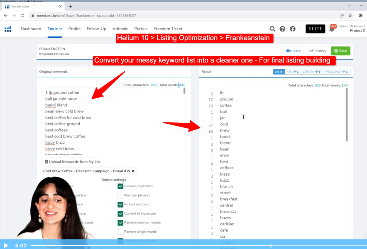This screenshot has width=367, height=249.
Task: Open the help question mark icon
Action: (x=282, y=29)
